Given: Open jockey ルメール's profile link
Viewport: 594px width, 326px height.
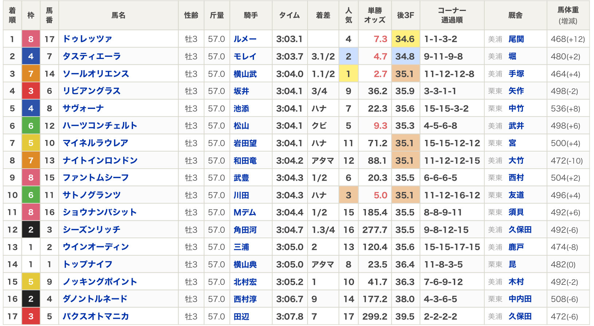Looking at the screenshot, I should [x=245, y=39].
